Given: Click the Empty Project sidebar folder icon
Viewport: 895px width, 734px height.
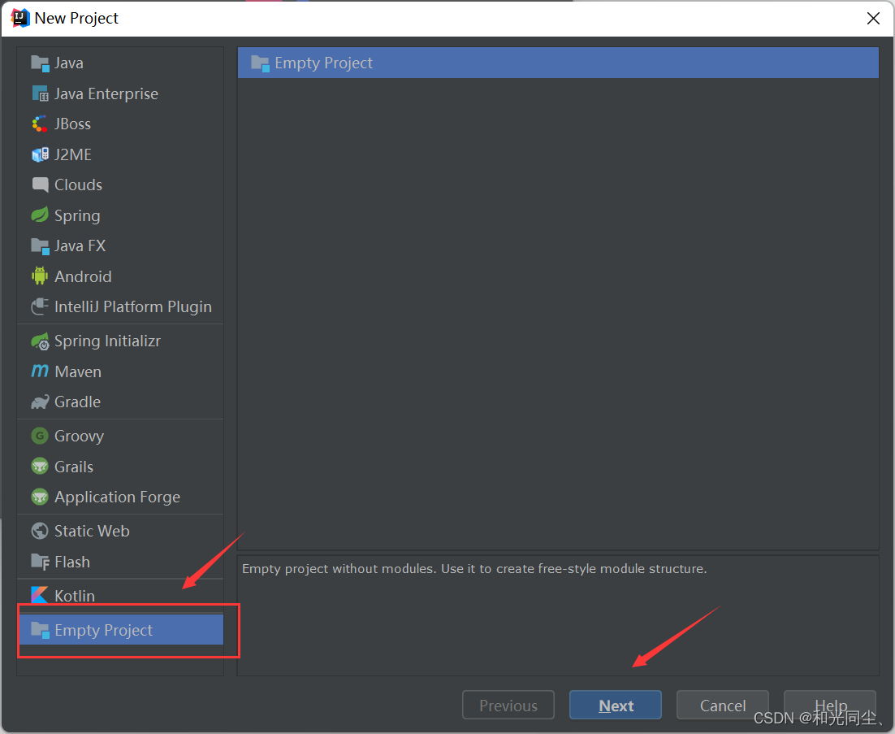Looking at the screenshot, I should [x=40, y=630].
